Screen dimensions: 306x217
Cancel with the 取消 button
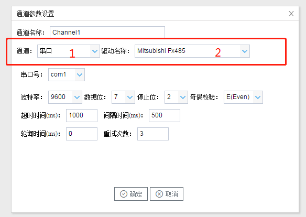(x=167, y=194)
